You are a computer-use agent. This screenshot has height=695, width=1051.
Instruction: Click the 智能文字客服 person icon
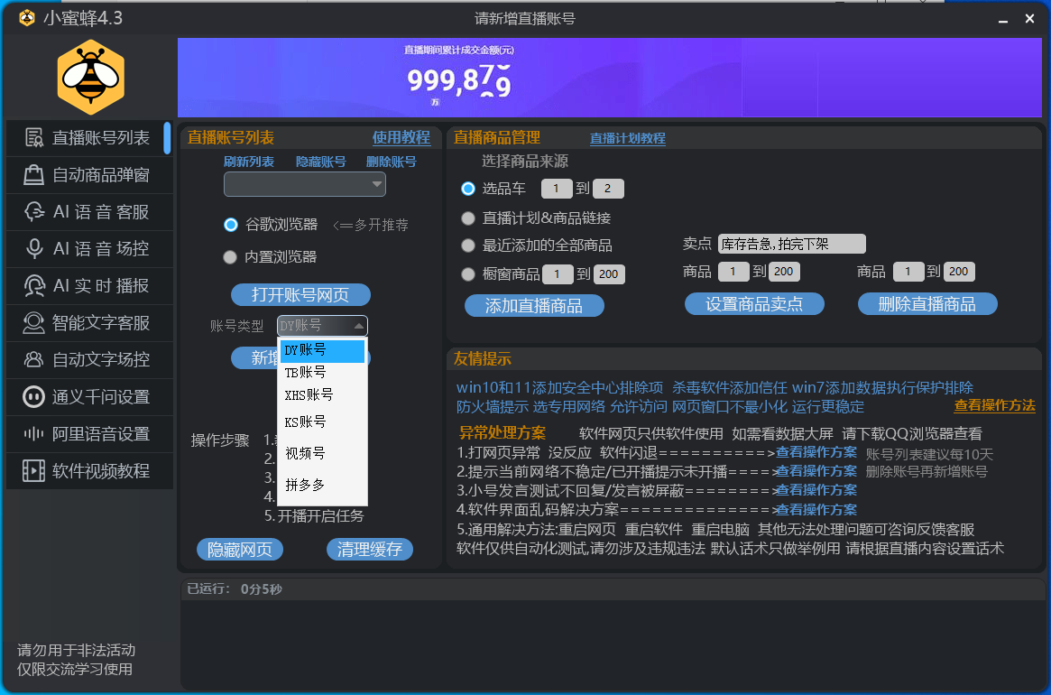33,323
